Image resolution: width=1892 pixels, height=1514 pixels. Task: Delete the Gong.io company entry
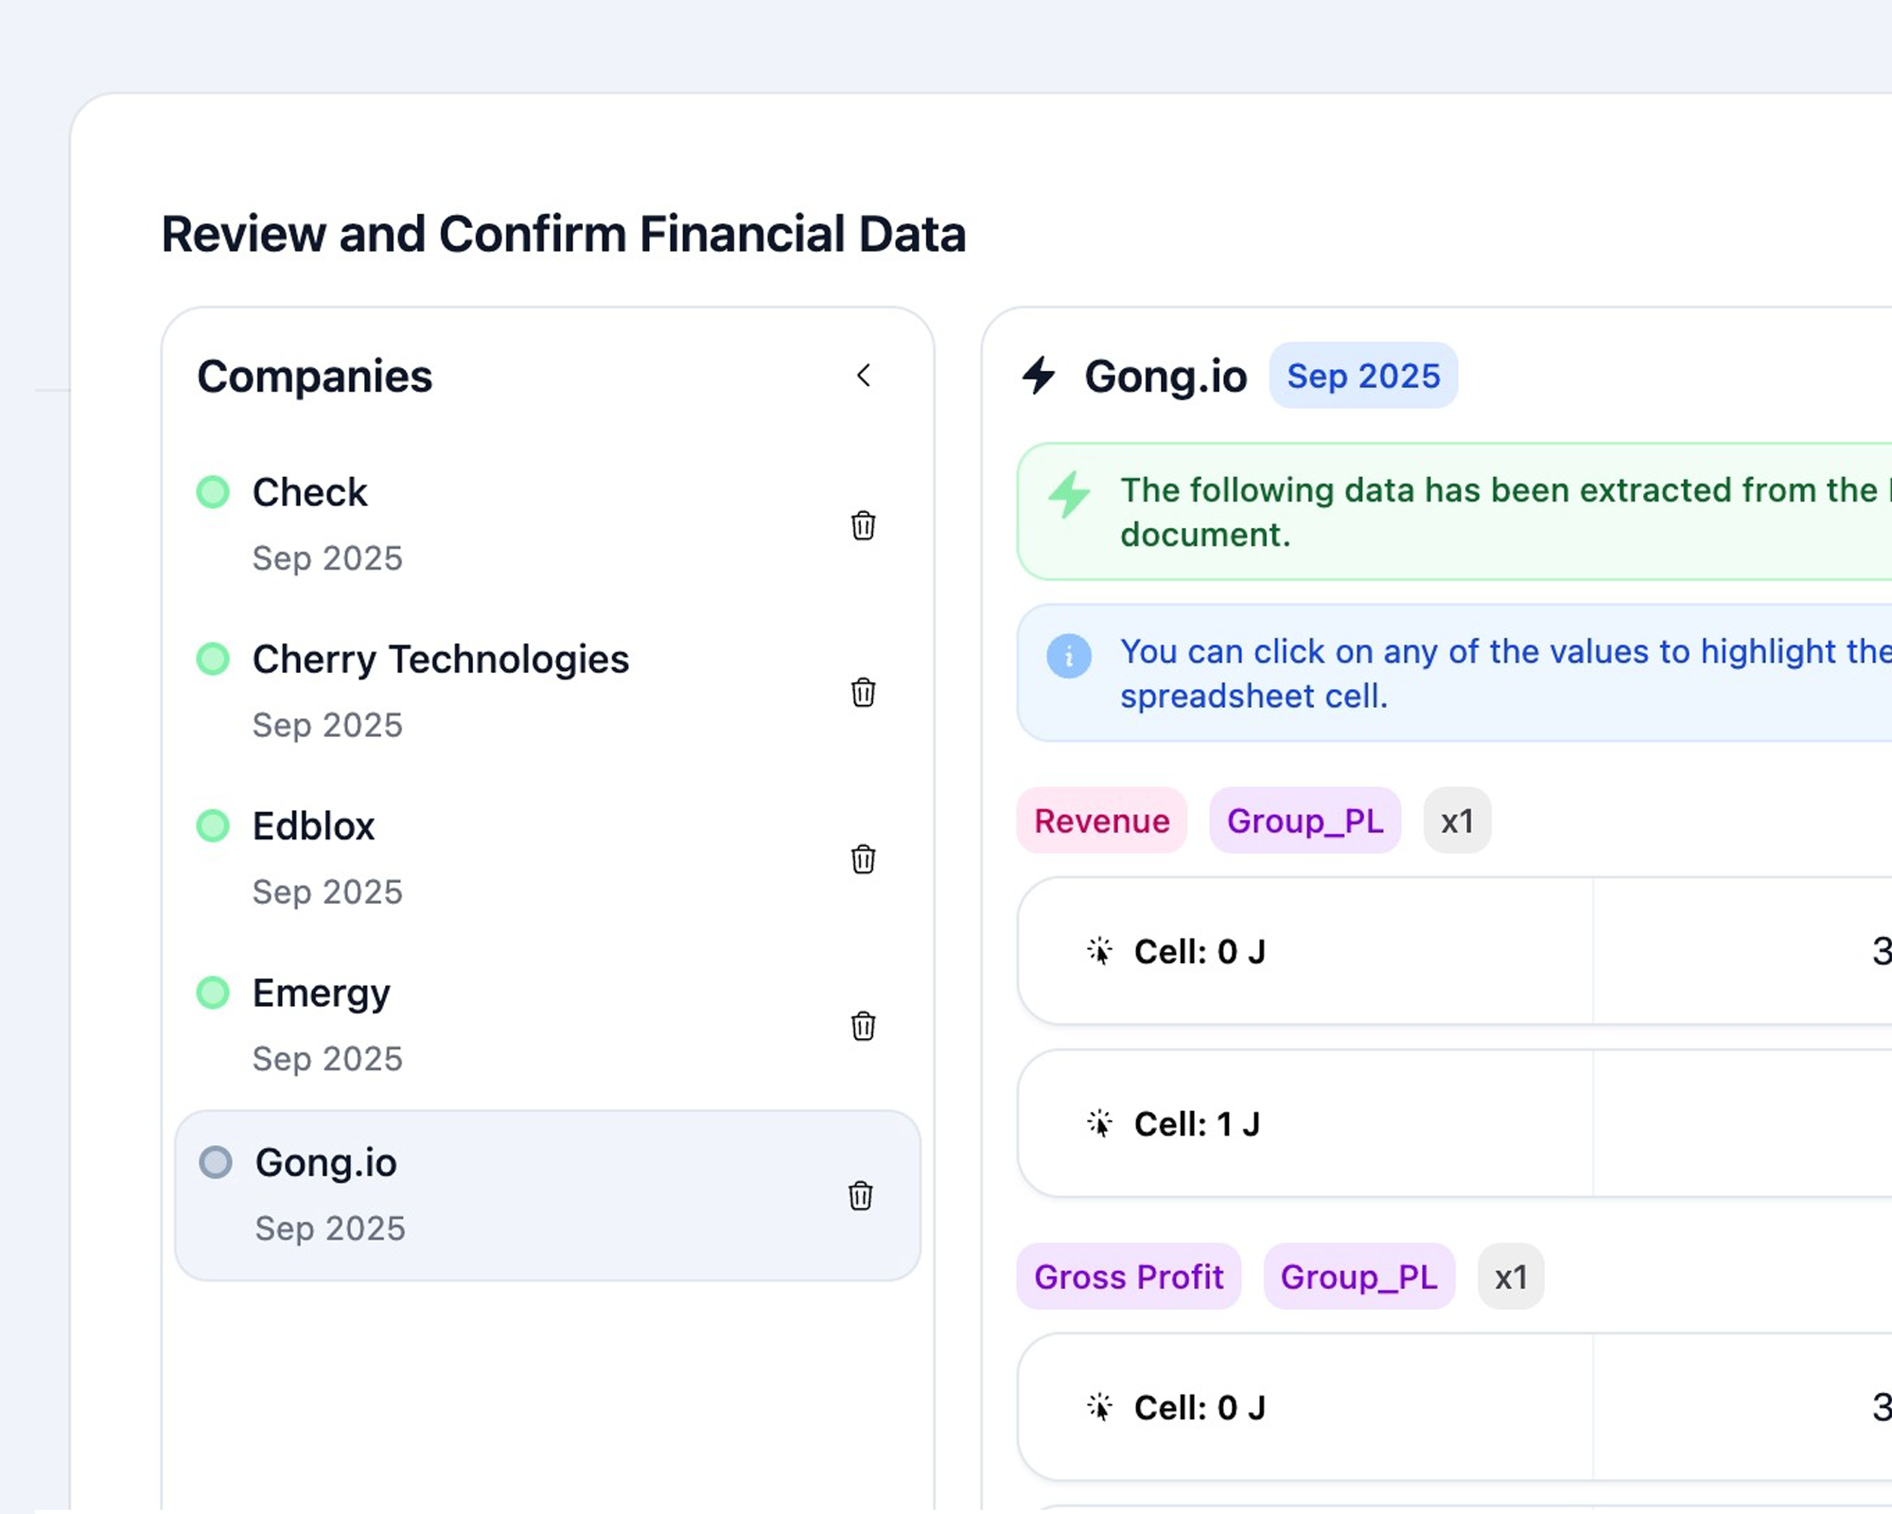[x=858, y=1196]
